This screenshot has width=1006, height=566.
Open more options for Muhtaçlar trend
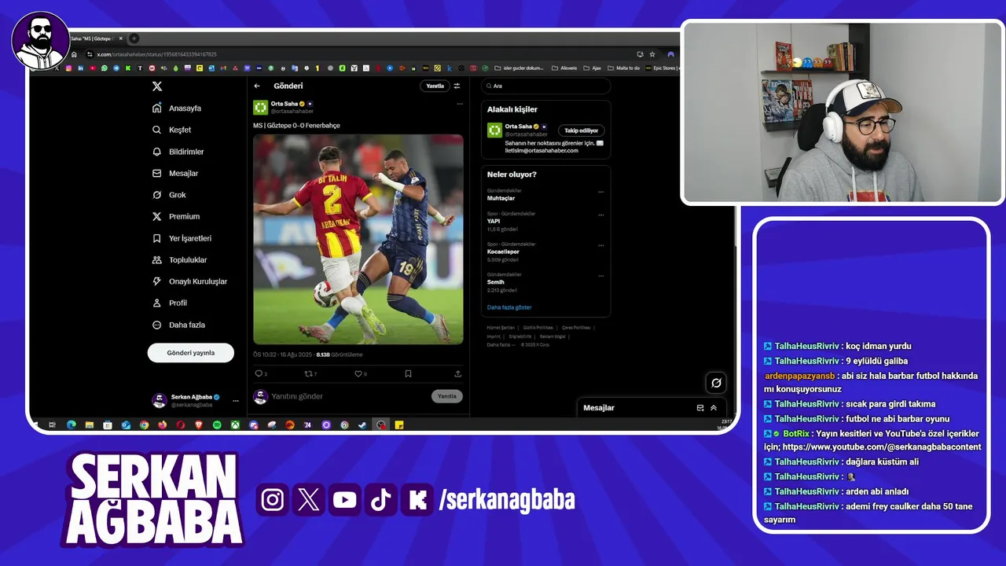coord(601,192)
